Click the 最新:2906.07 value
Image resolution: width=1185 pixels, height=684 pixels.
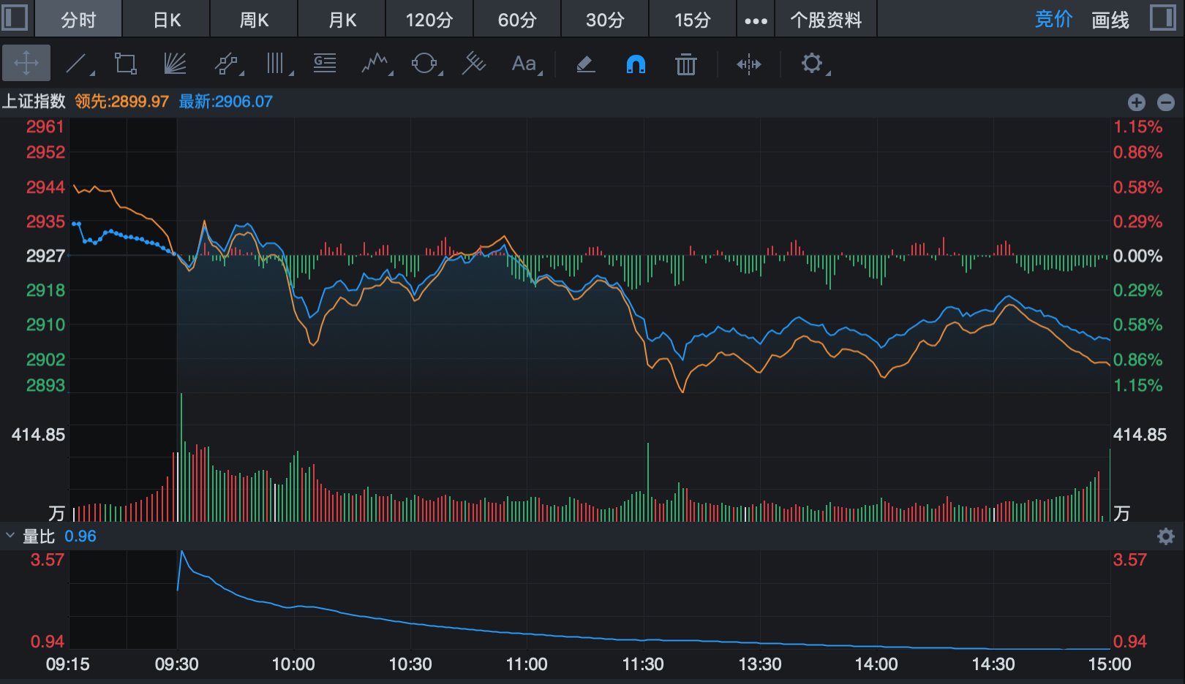pyautogui.click(x=226, y=102)
